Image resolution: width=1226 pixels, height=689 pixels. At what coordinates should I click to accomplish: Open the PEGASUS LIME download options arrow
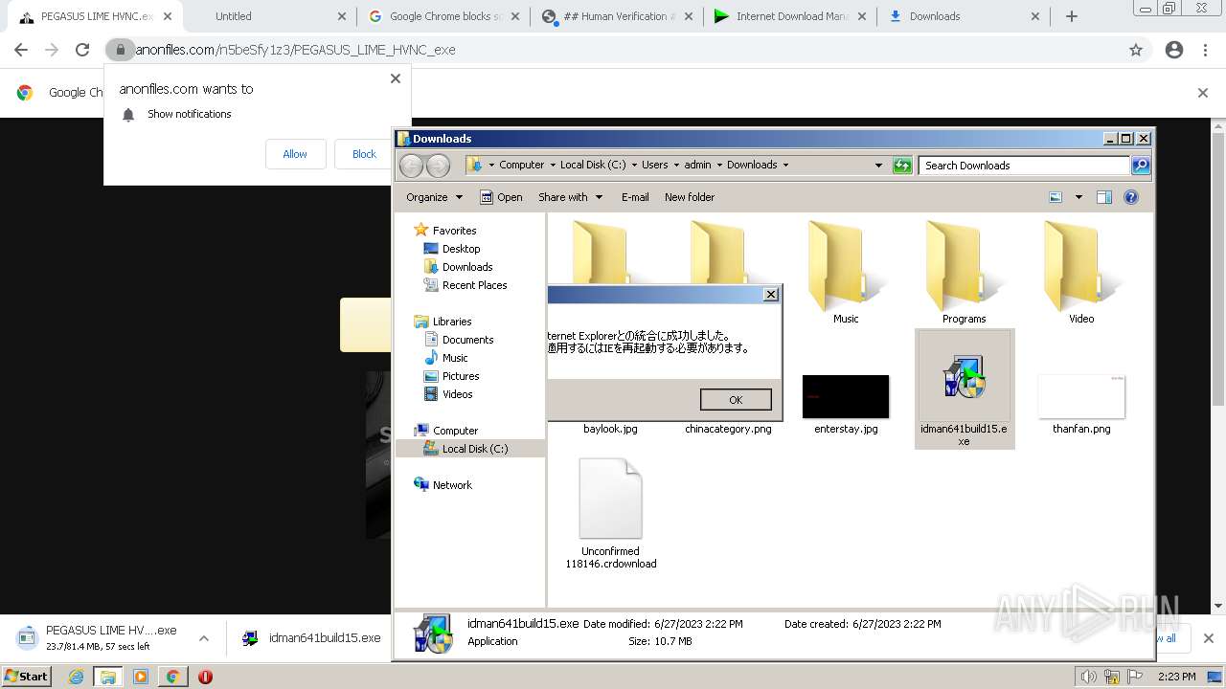203,638
